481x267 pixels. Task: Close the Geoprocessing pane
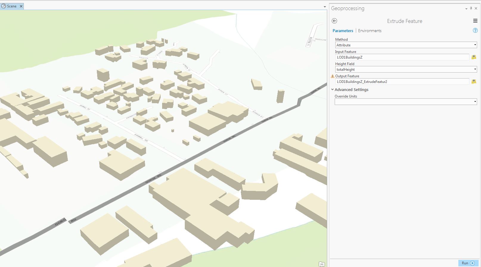[476, 8]
